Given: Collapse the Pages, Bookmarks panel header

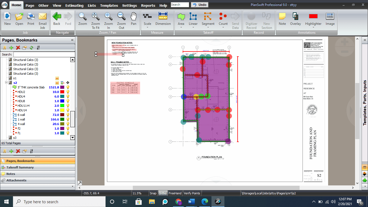Looking at the screenshot, I should [x=72, y=40].
